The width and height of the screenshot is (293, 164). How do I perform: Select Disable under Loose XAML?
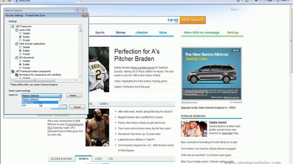tap(20, 33)
